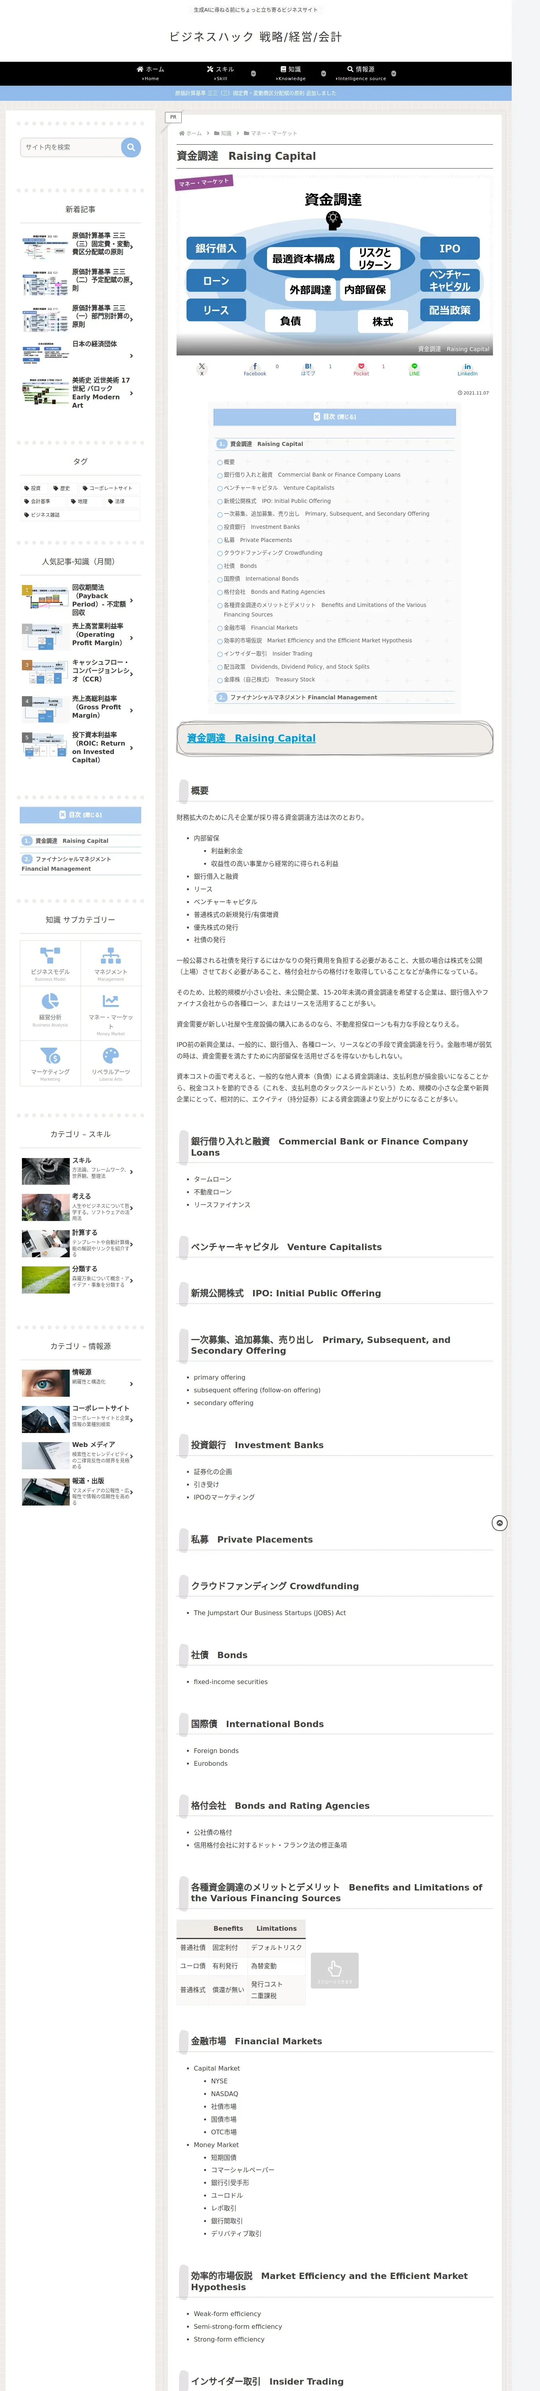
Task: Jump to 金融市場 Financial Markets TOC entry
Action: pos(260,628)
